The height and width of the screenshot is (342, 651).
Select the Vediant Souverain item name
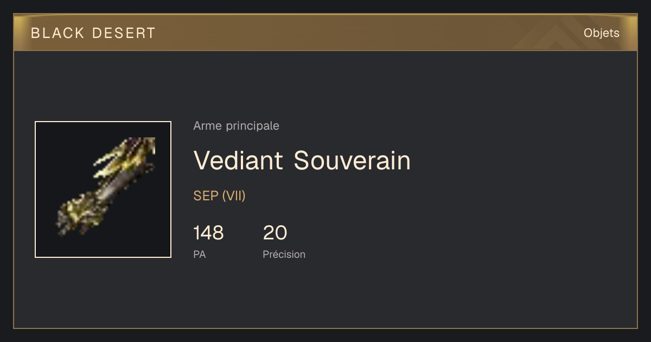[302, 160]
